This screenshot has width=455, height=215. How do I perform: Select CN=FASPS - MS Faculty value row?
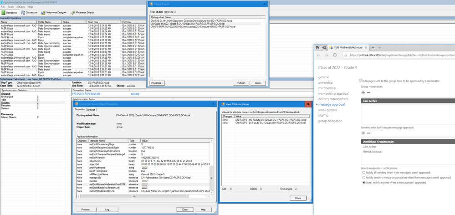265,120
